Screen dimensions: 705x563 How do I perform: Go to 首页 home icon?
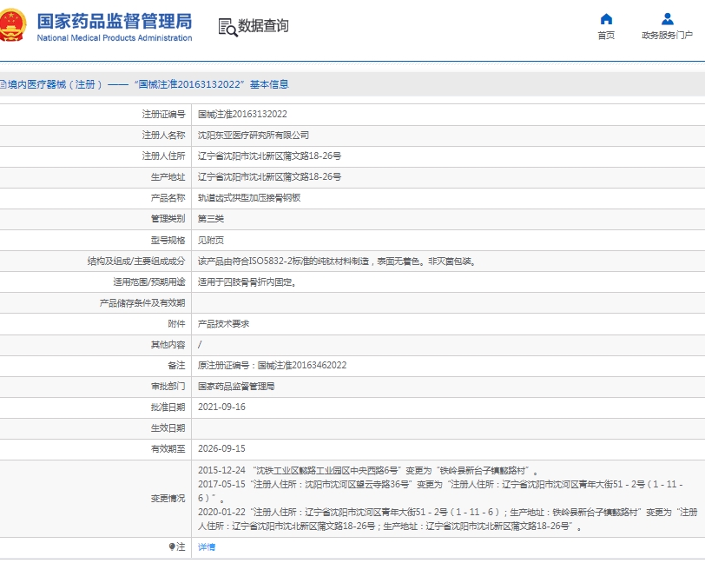pyautogui.click(x=606, y=19)
